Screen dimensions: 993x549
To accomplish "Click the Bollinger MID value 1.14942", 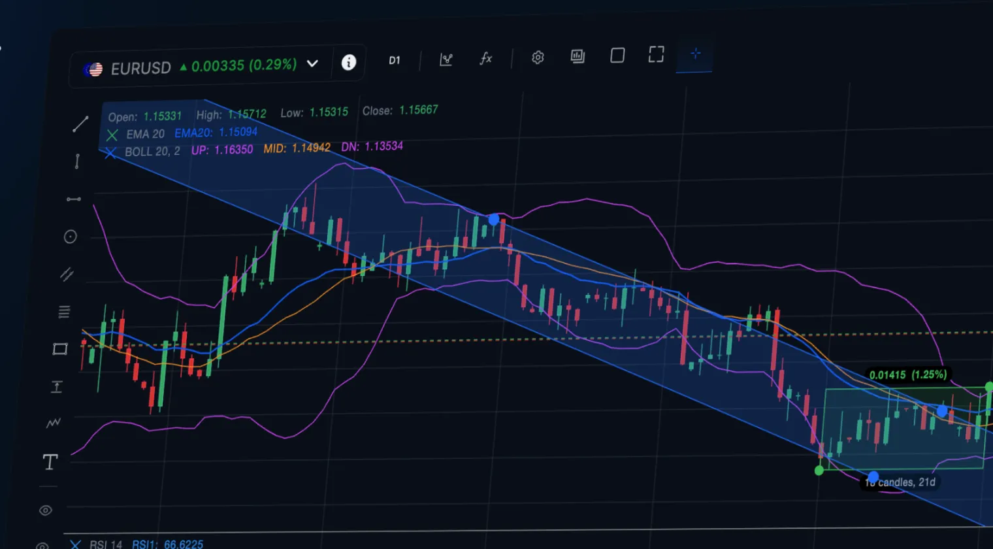I will point(311,148).
